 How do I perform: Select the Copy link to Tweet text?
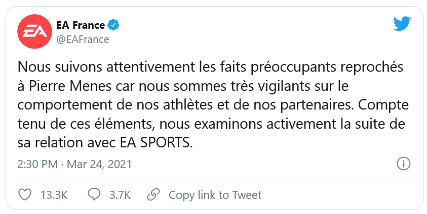(215, 195)
